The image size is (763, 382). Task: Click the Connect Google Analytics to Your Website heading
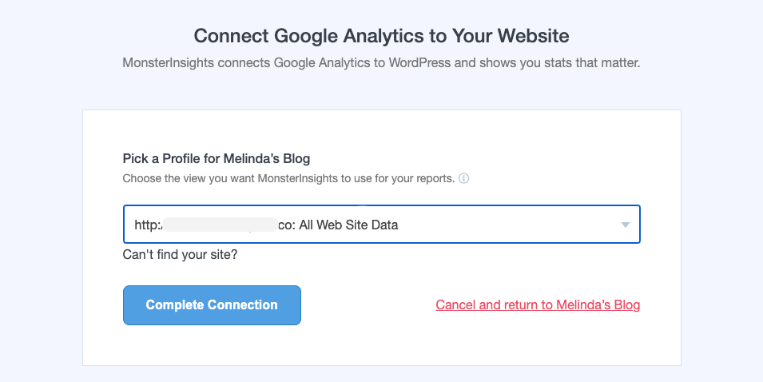tap(381, 36)
